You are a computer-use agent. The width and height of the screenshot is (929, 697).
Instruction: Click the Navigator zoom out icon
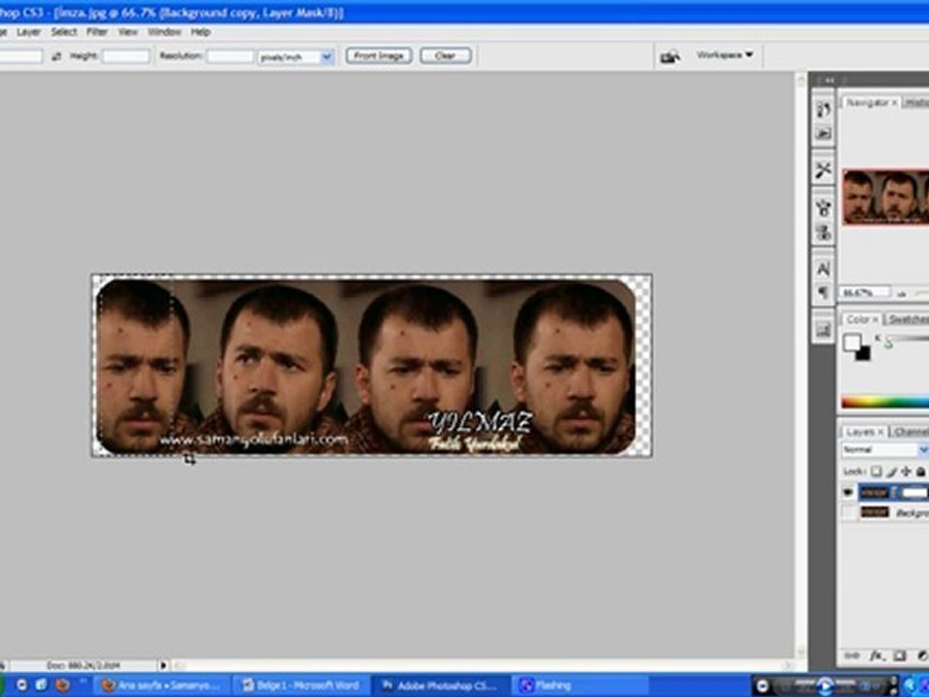click(x=901, y=293)
